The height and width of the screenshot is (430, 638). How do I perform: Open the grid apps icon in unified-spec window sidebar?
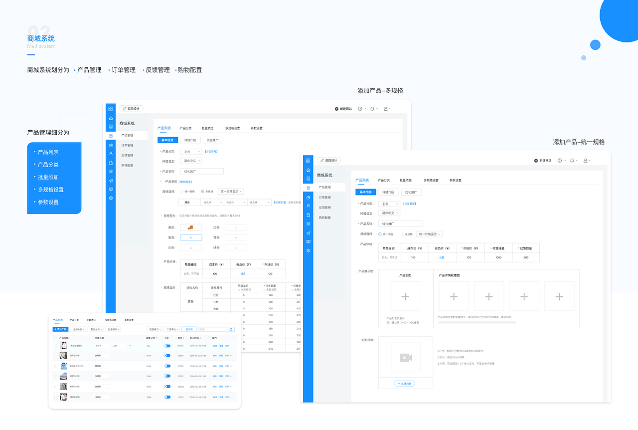(x=308, y=161)
